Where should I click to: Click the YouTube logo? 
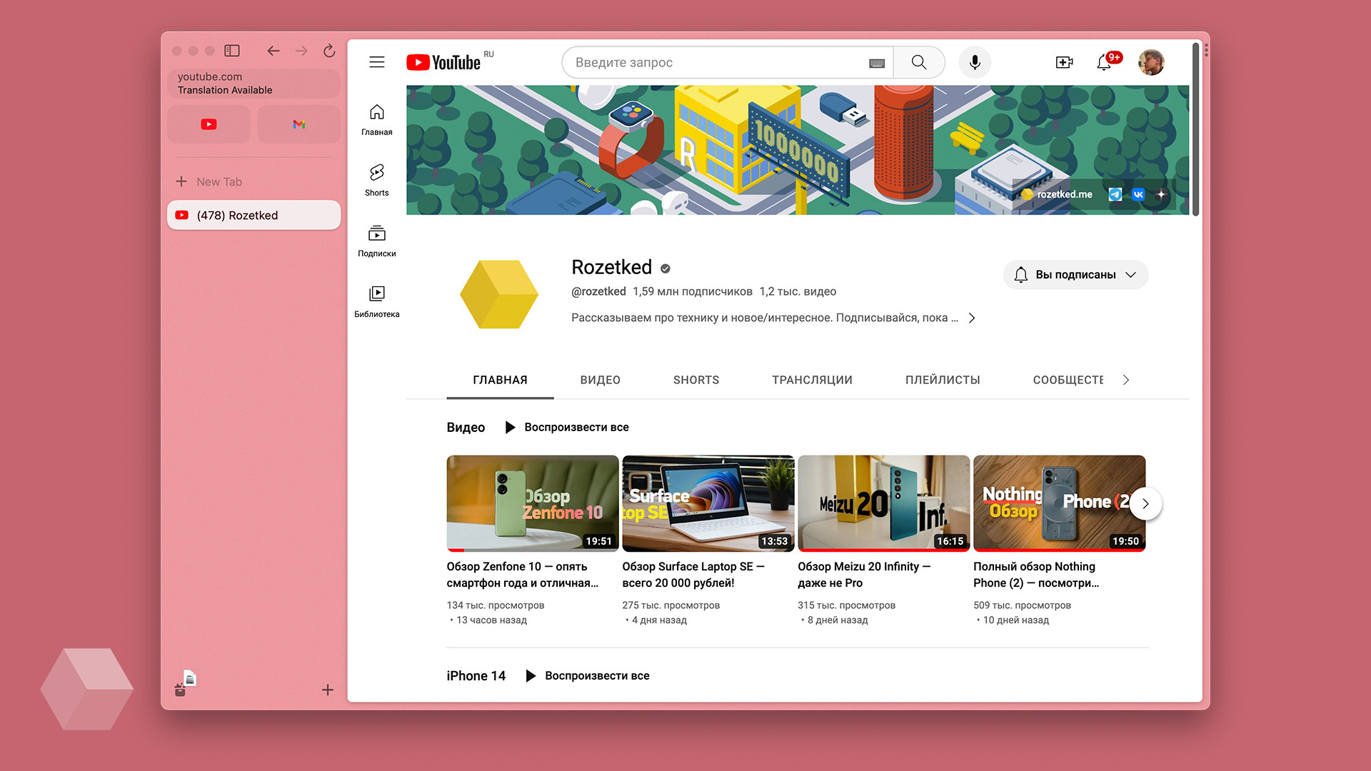coord(444,62)
